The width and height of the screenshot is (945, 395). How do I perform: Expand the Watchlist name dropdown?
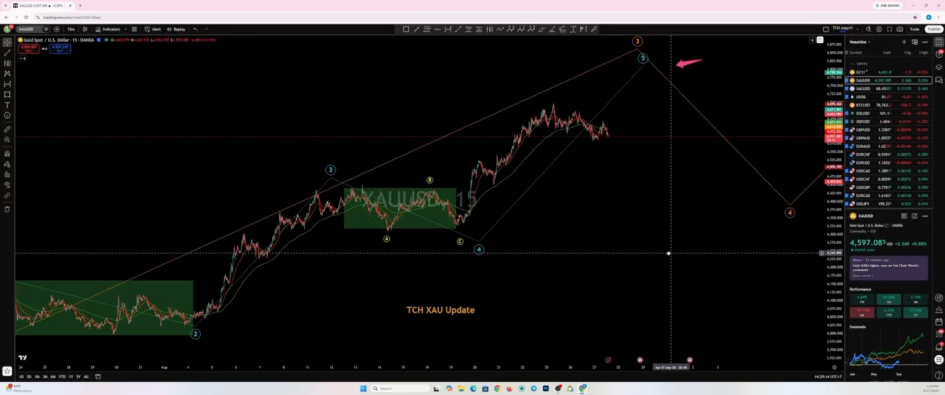pyautogui.click(x=860, y=42)
